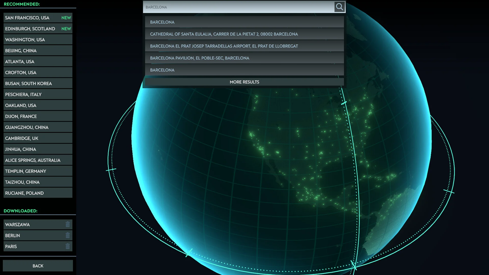The width and height of the screenshot is (489, 275).
Task: Click the search magnifying glass icon
Action: click(x=339, y=7)
